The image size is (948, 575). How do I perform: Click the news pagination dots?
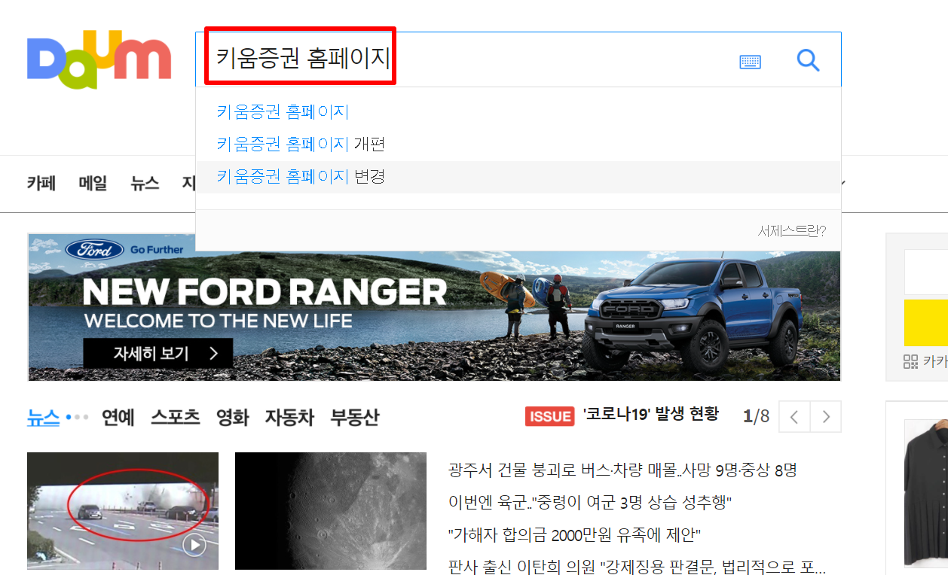[x=77, y=417]
